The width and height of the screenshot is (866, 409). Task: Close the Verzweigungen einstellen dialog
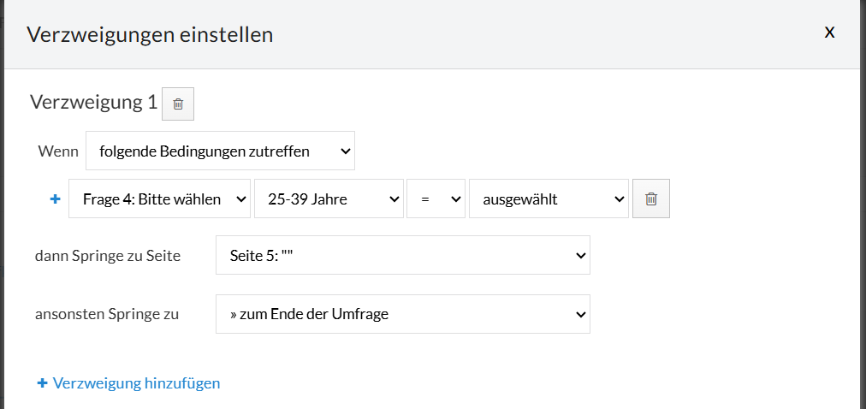(828, 33)
